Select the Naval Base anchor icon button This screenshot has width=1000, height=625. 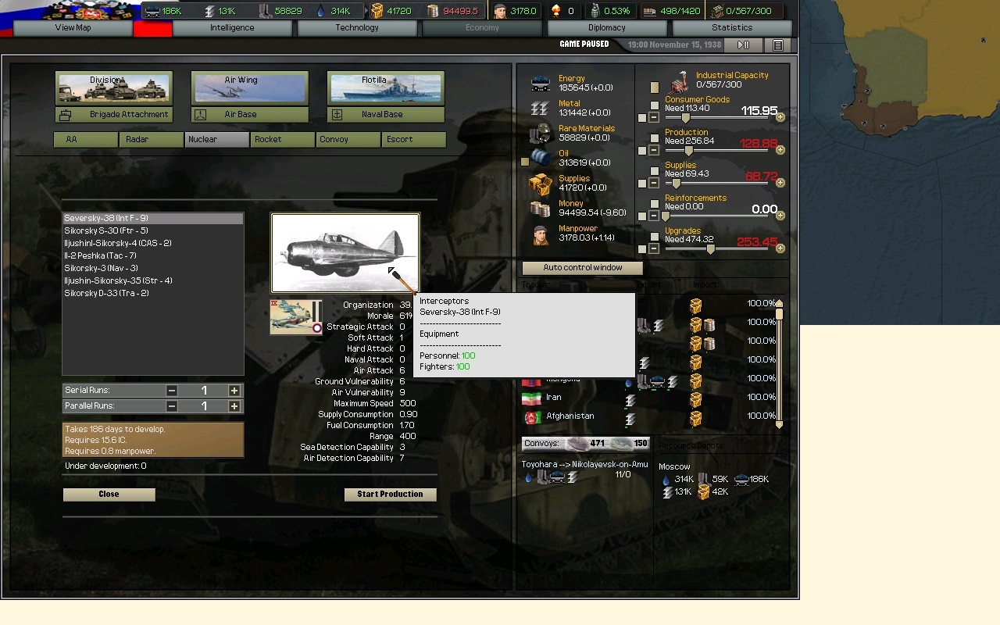coord(337,115)
